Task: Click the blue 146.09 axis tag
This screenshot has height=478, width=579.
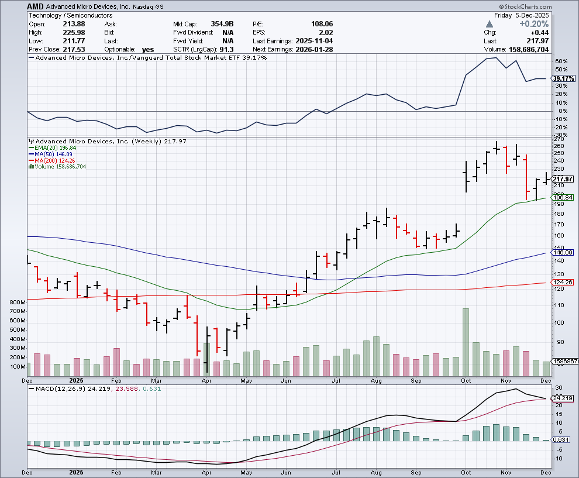Action: (x=562, y=253)
